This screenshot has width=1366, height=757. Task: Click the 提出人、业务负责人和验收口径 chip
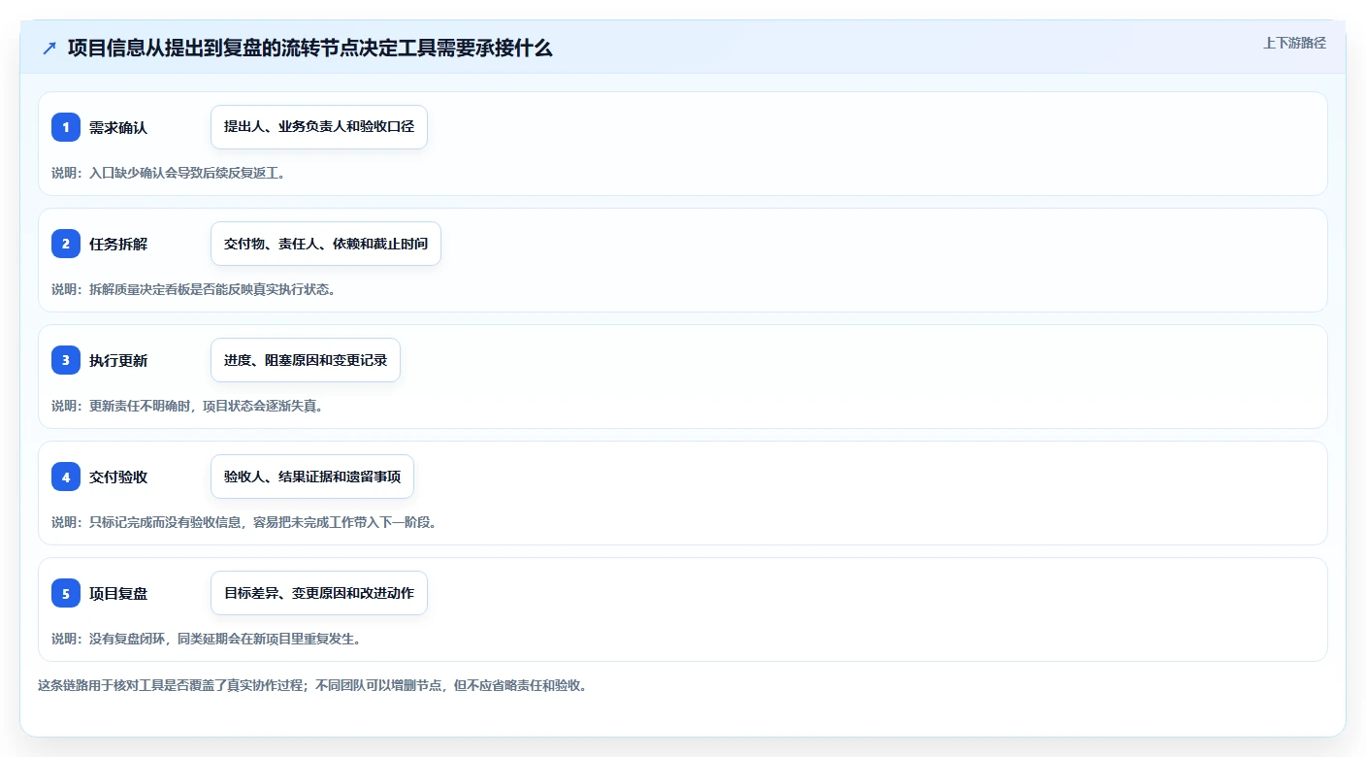click(319, 127)
